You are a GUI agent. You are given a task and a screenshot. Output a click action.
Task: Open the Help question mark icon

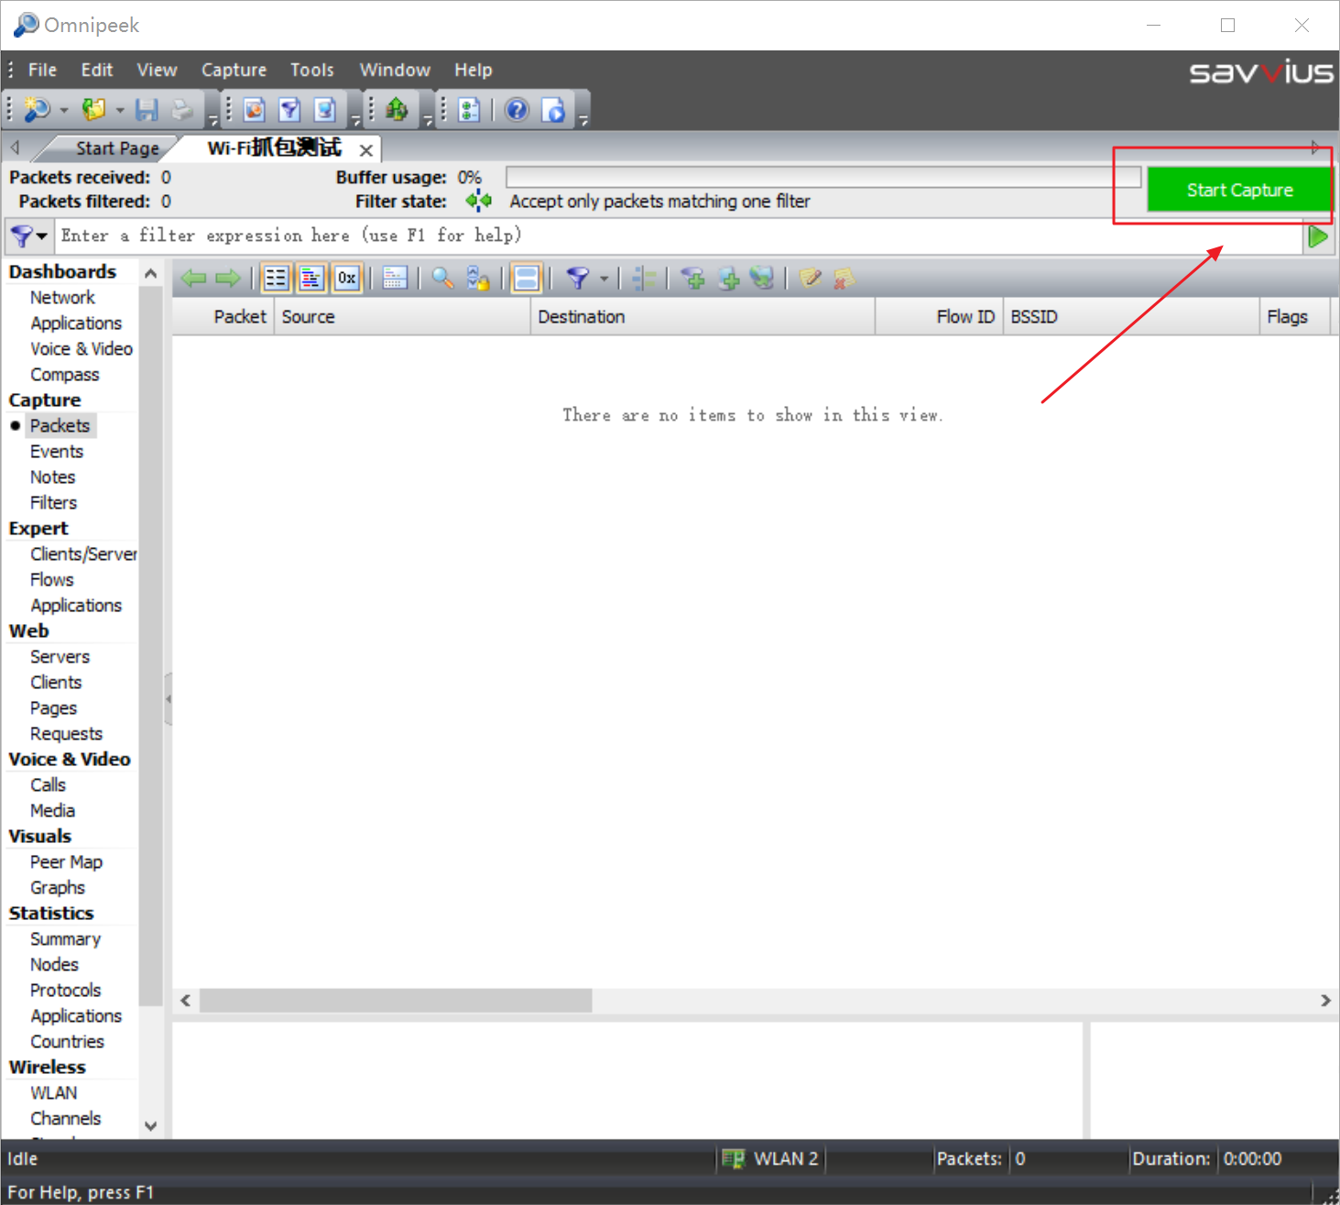tap(517, 110)
